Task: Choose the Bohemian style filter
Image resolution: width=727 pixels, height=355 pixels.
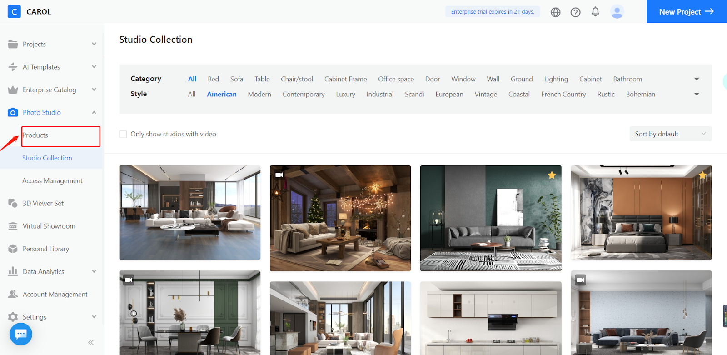Action: (x=641, y=94)
